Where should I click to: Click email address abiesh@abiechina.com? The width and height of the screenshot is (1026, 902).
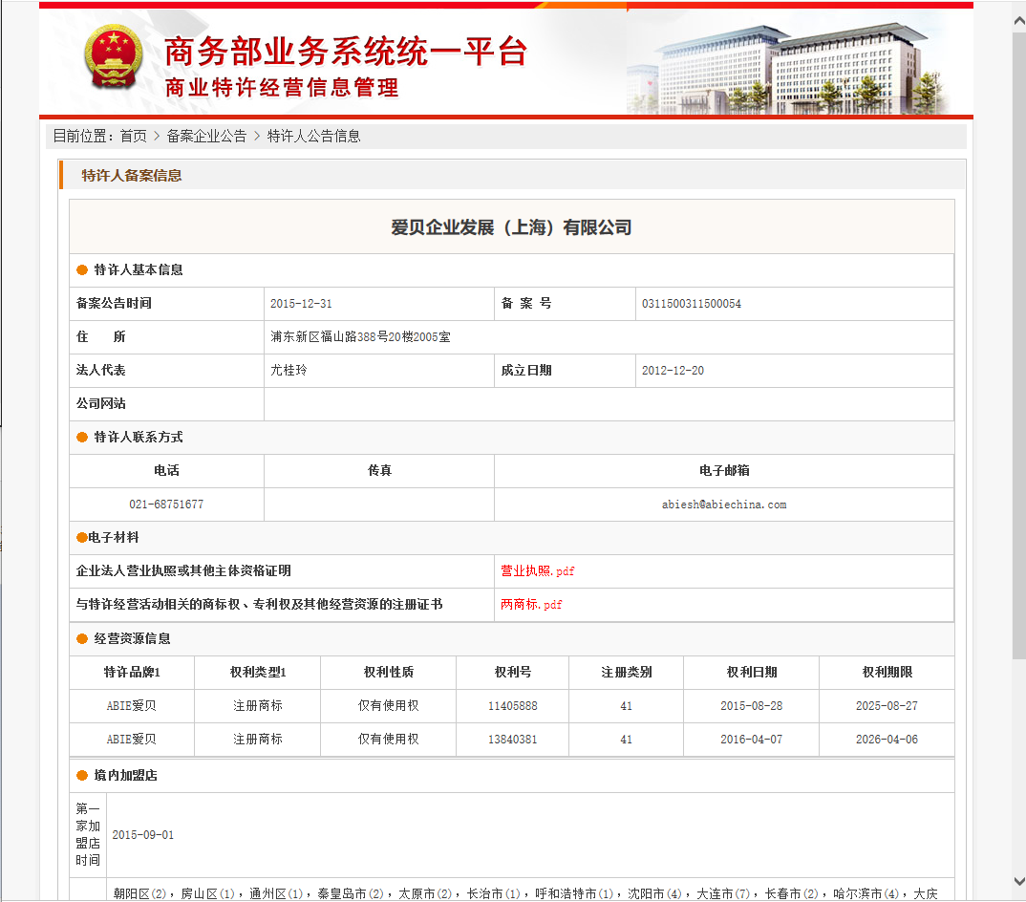tap(723, 505)
